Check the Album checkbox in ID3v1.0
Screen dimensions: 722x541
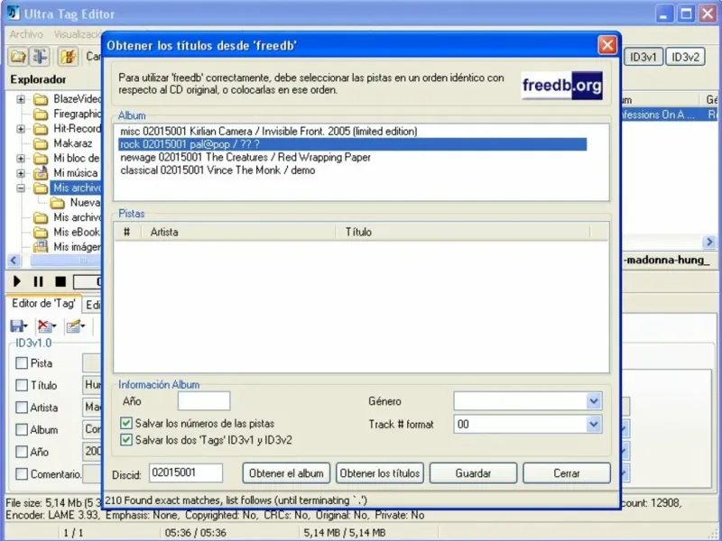click(x=21, y=430)
